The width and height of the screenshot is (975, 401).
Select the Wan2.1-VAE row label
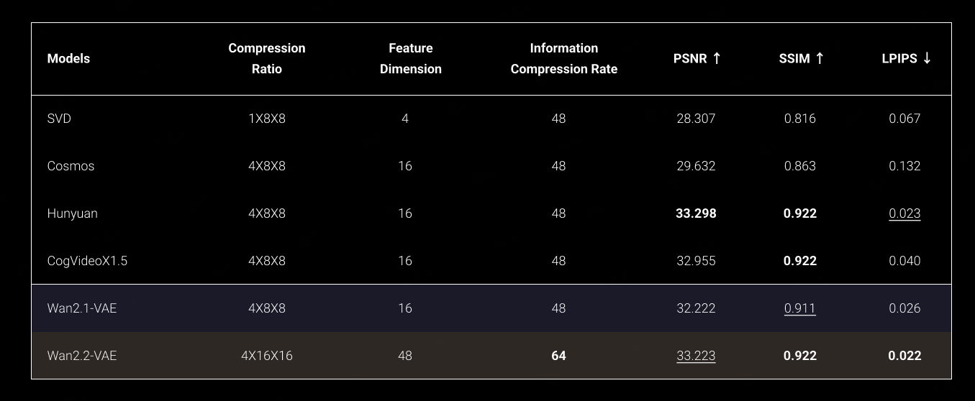coord(81,308)
